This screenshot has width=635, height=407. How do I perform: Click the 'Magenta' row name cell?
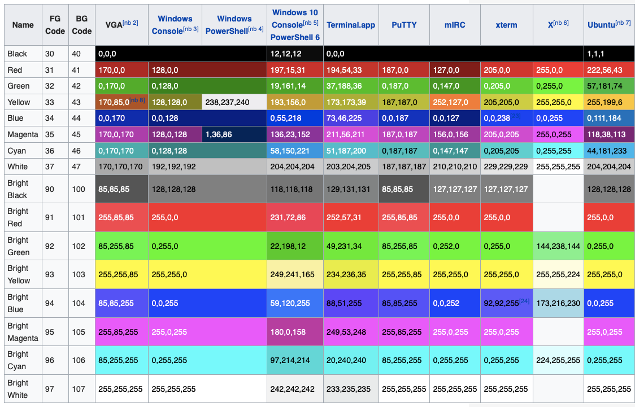(x=23, y=134)
